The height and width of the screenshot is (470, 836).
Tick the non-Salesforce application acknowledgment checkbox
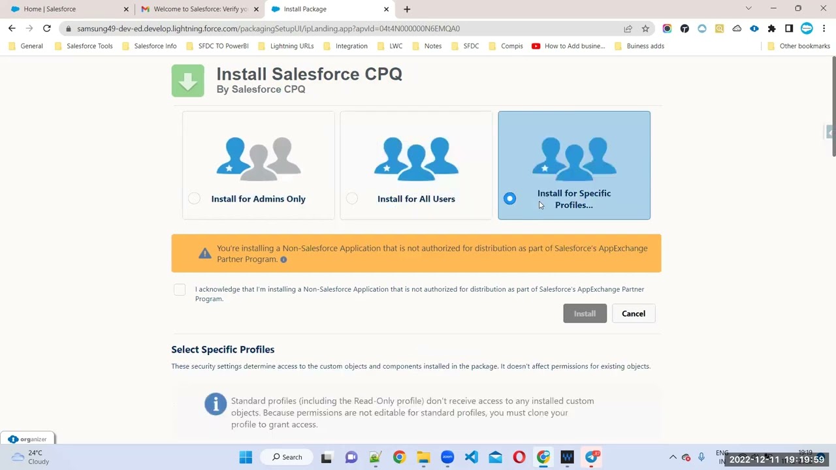(x=180, y=290)
